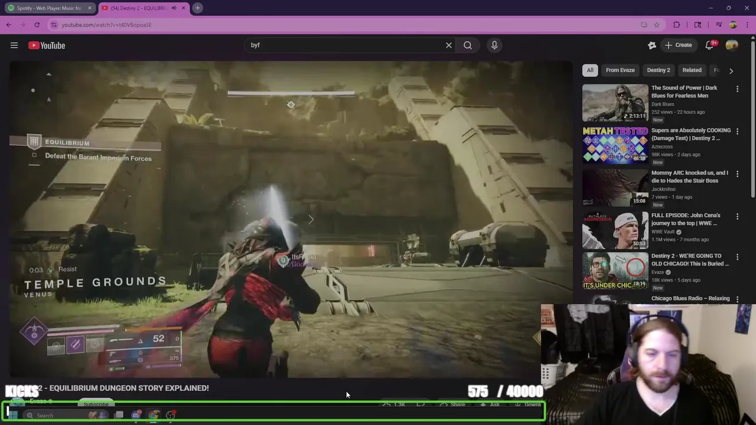Screen dimensions: 756x425
Task: Visit the Jackknifexi channel name
Action: [x=664, y=189]
